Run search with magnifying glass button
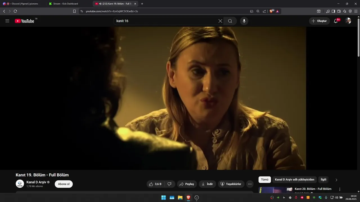 click(230, 21)
